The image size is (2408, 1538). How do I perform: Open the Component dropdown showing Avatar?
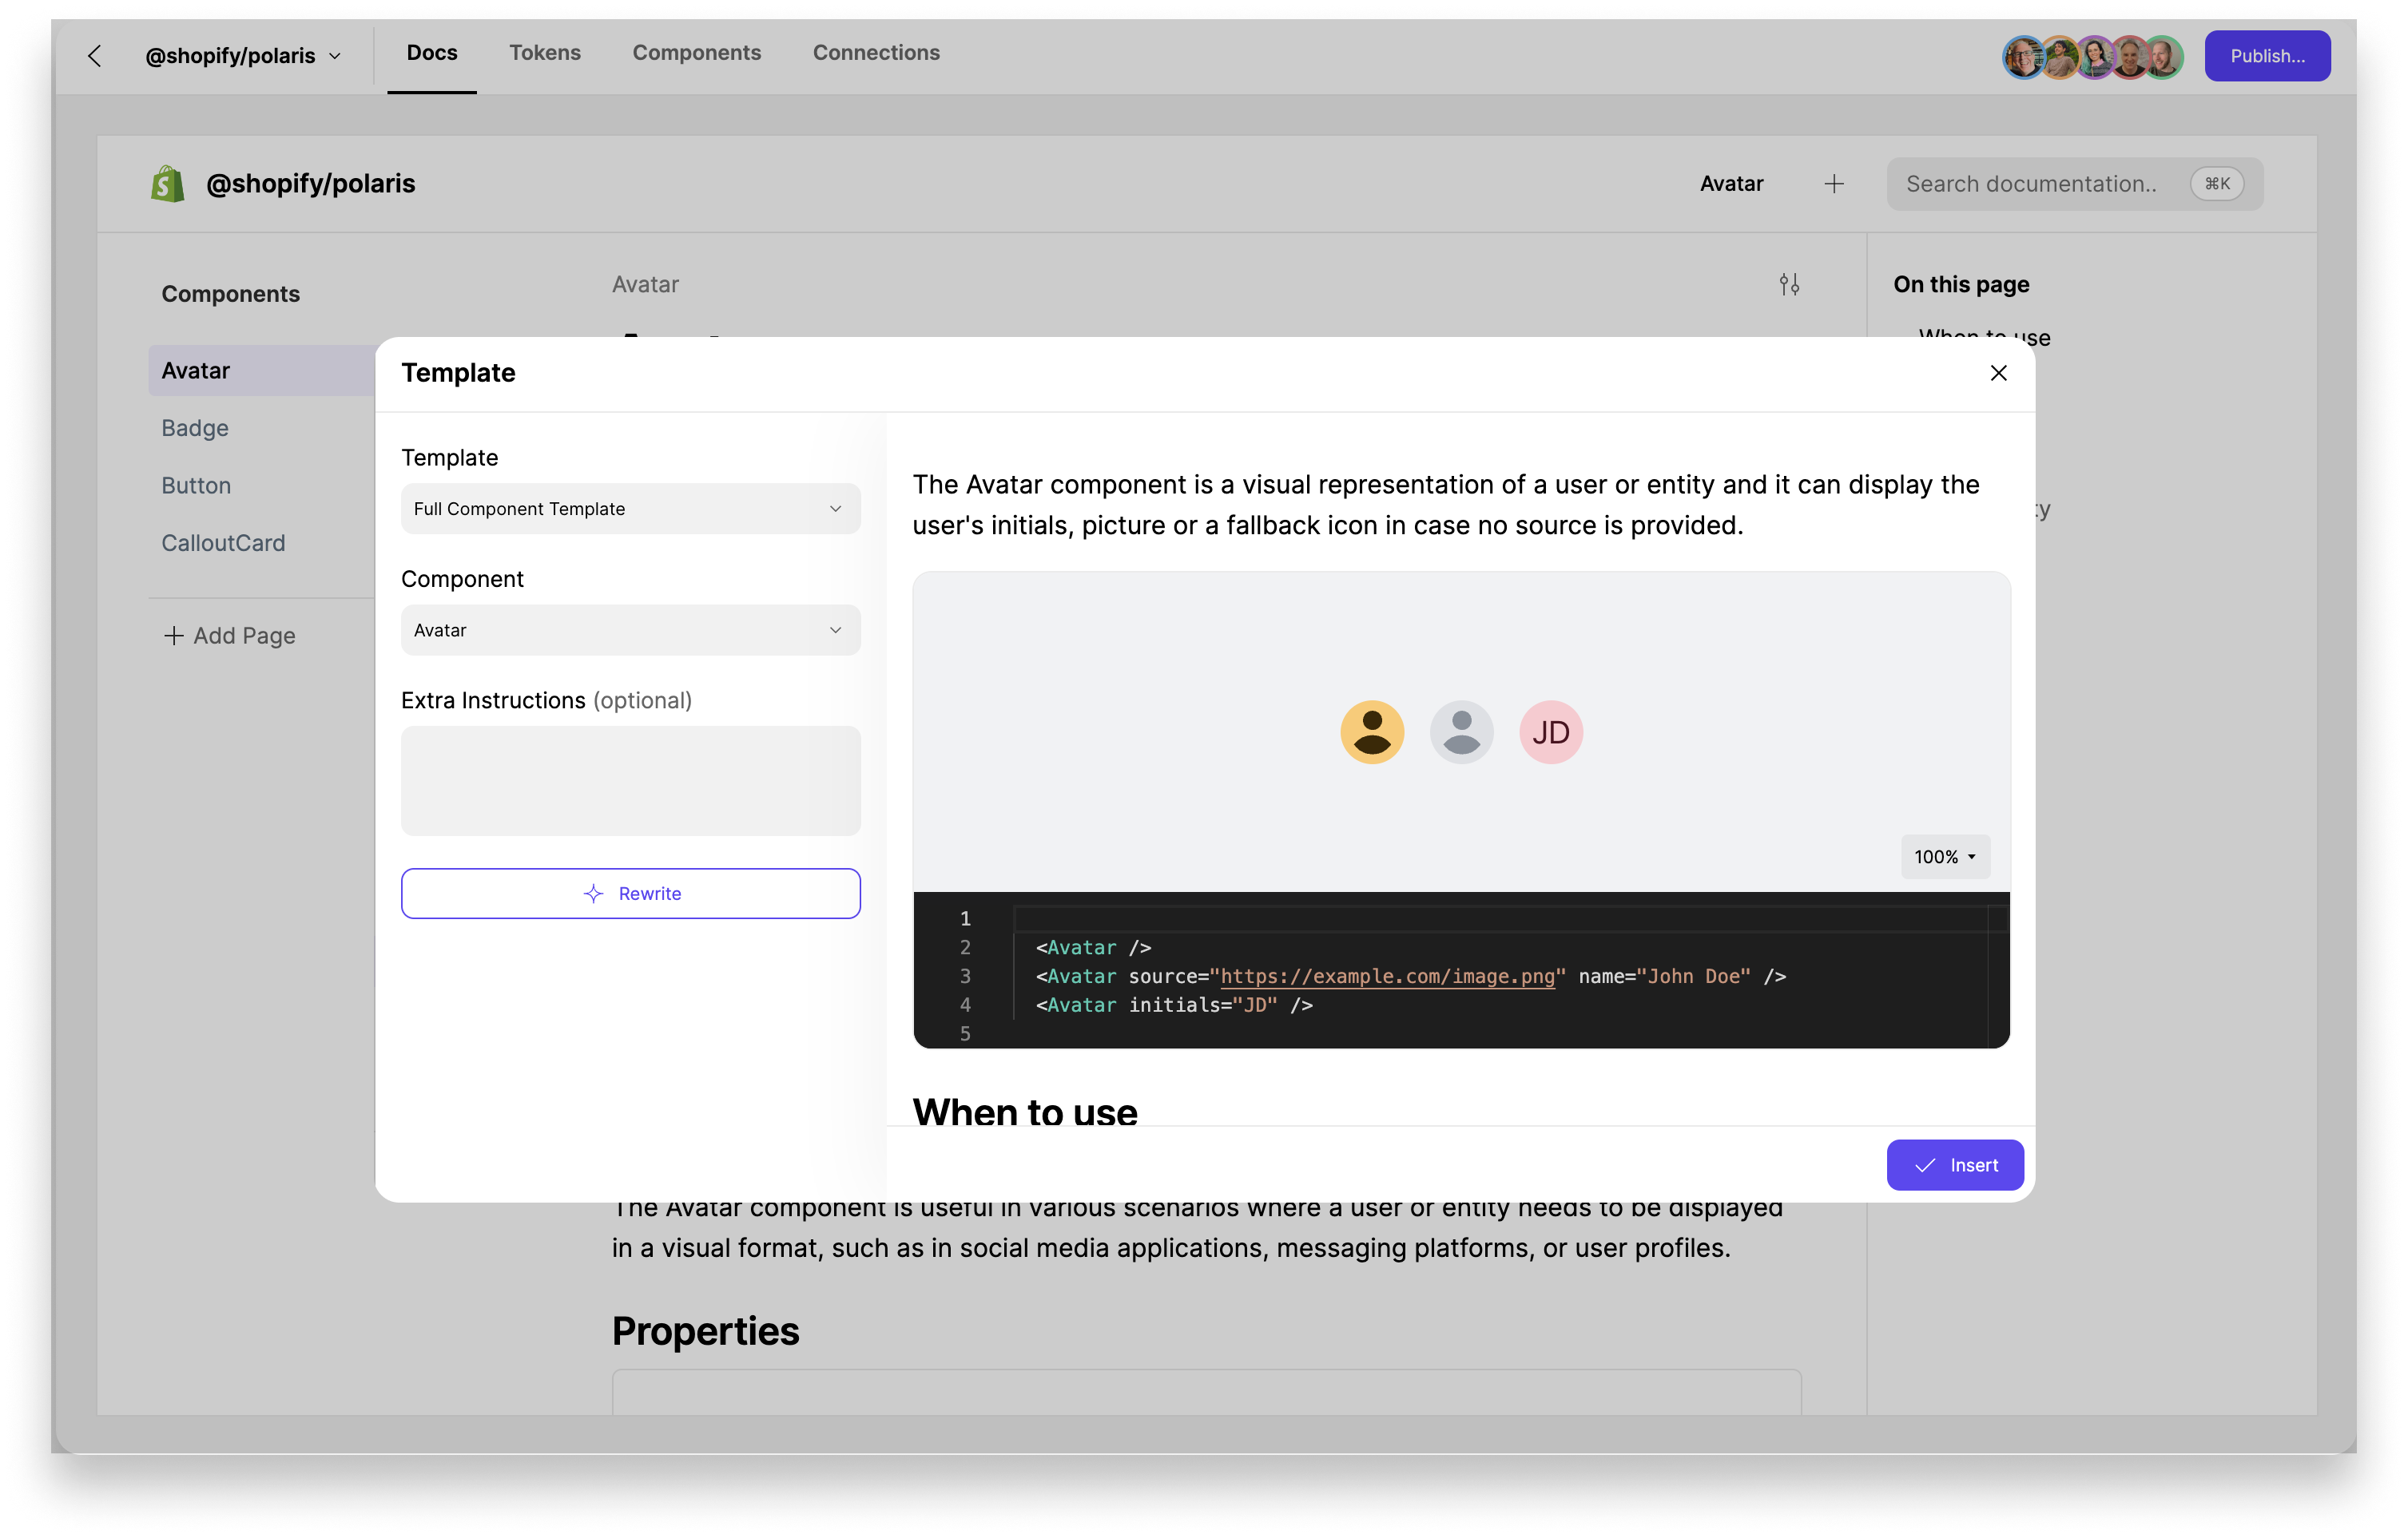[630, 629]
